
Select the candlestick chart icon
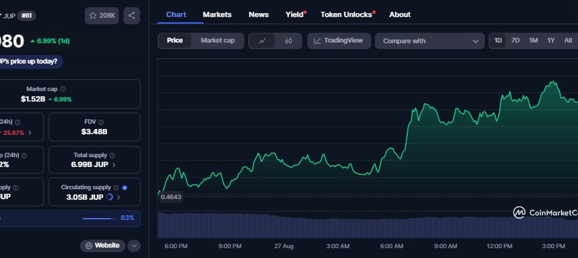pos(288,41)
